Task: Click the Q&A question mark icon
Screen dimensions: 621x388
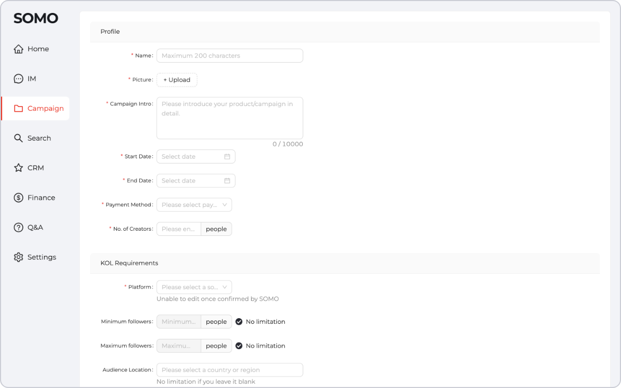Action: pos(19,228)
